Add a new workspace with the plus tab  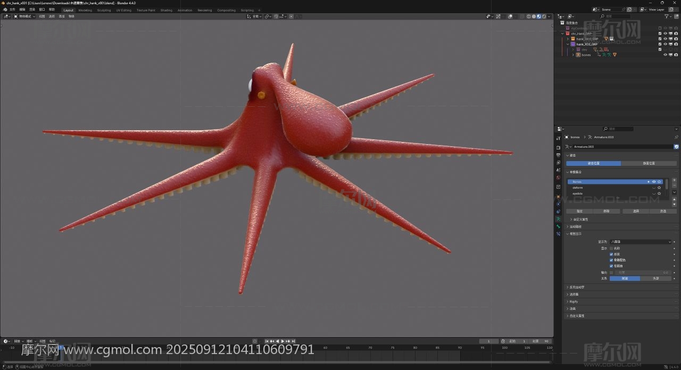[x=260, y=10]
